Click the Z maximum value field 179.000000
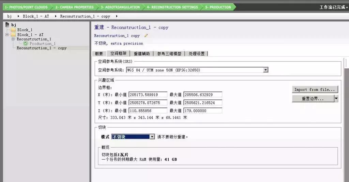Viewport: 349px width, 182px height. [x=203, y=111]
